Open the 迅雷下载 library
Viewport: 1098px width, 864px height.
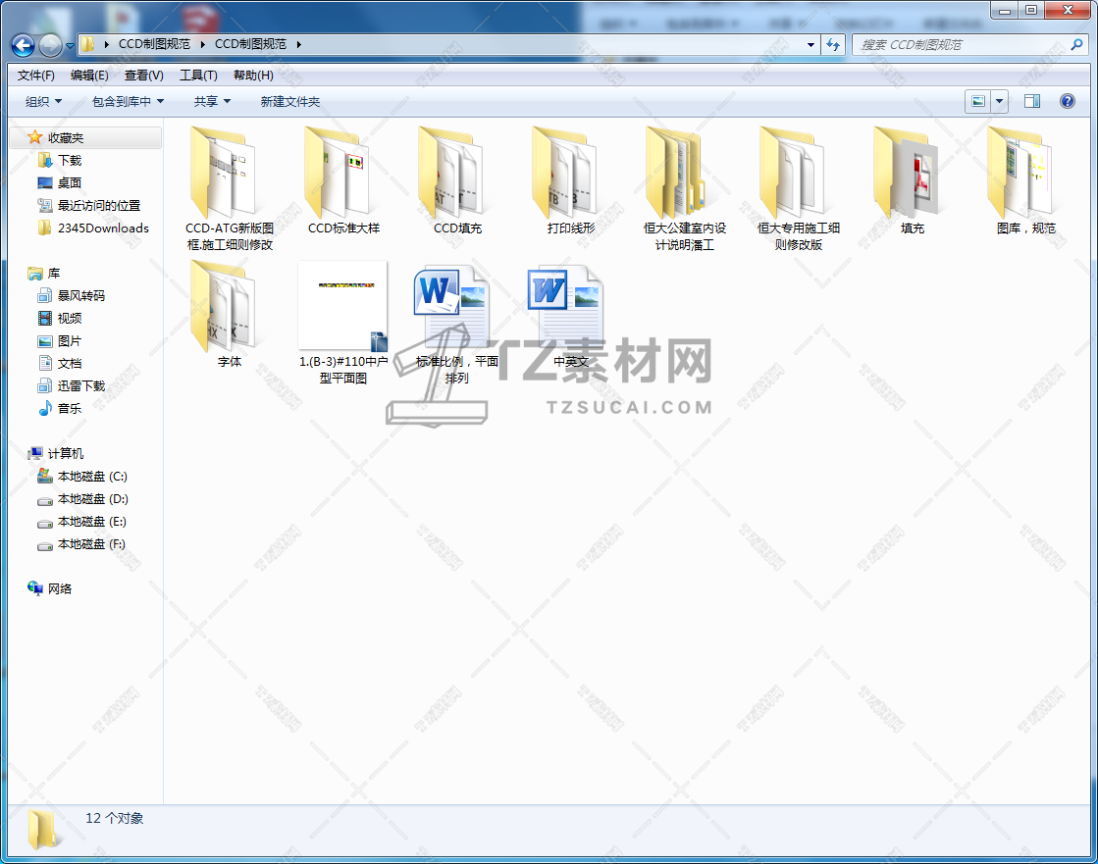81,386
